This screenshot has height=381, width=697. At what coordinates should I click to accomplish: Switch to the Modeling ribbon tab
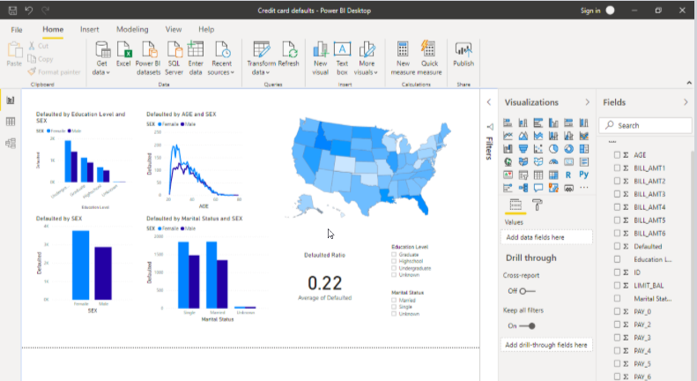click(132, 29)
